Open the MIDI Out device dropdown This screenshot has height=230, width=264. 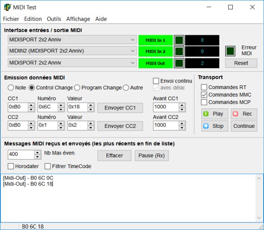pyautogui.click(x=72, y=63)
